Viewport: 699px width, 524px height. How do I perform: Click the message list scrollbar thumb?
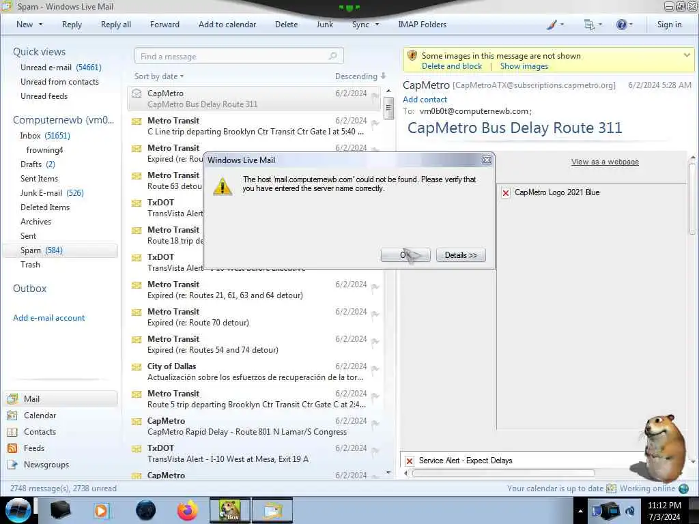click(388, 108)
